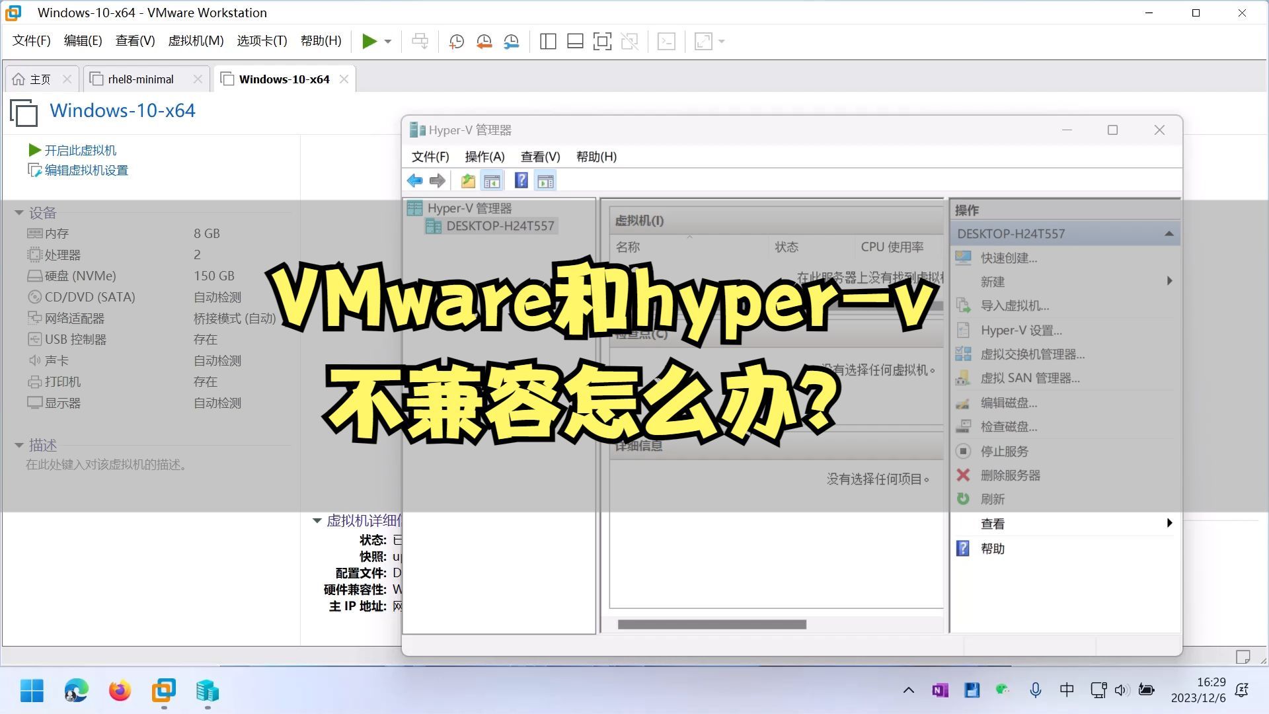Click the description text field placeholder
Image resolution: width=1269 pixels, height=714 pixels.
108,465
